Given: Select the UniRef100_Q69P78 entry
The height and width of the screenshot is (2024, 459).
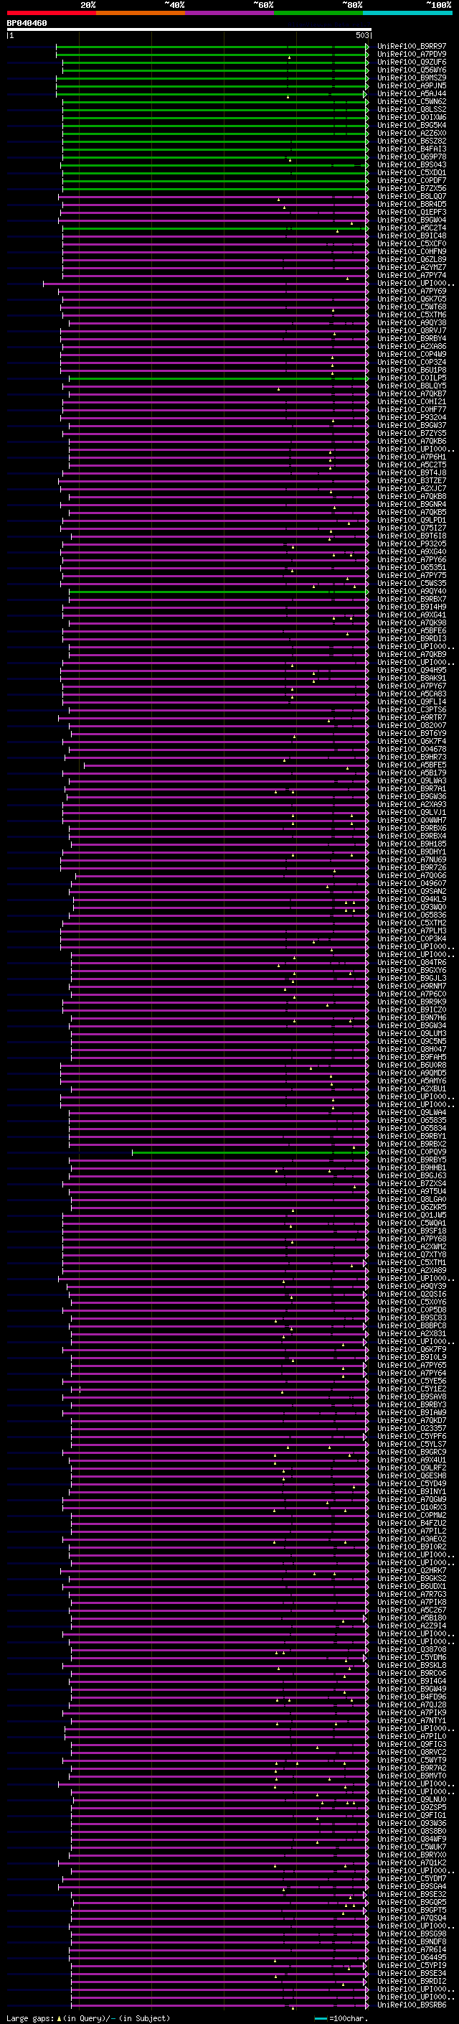Looking at the screenshot, I should (x=412, y=157).
